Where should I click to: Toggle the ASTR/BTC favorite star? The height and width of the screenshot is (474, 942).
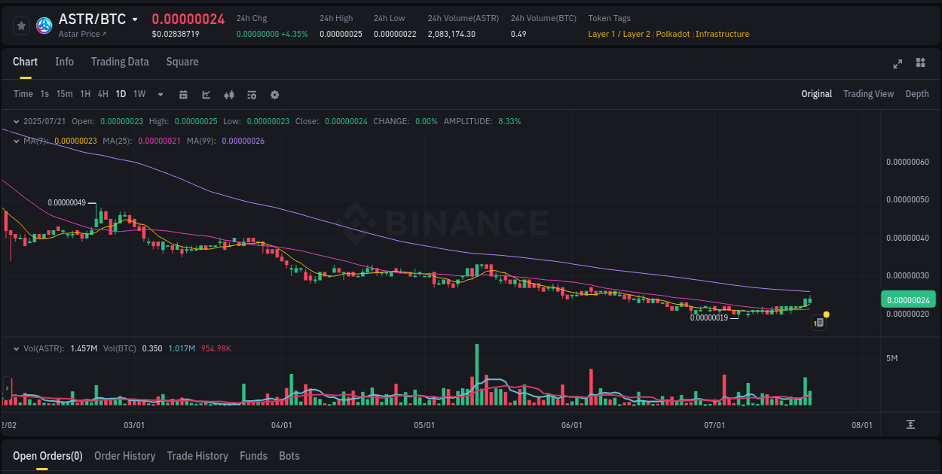coord(21,25)
